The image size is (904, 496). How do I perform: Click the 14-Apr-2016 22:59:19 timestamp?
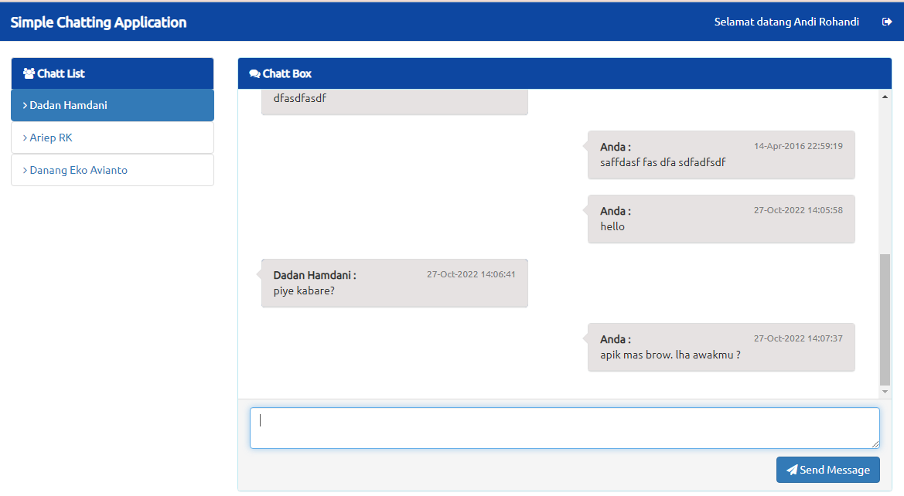(x=798, y=146)
